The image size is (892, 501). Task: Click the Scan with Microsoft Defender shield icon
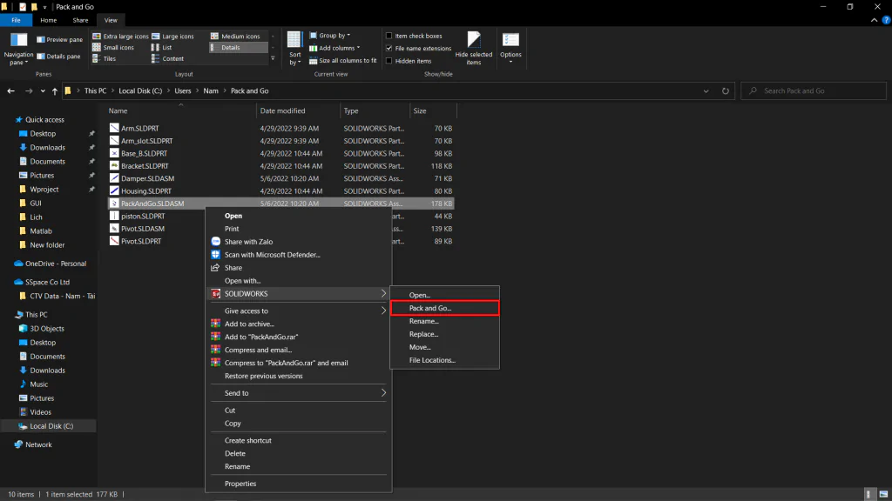tap(216, 255)
